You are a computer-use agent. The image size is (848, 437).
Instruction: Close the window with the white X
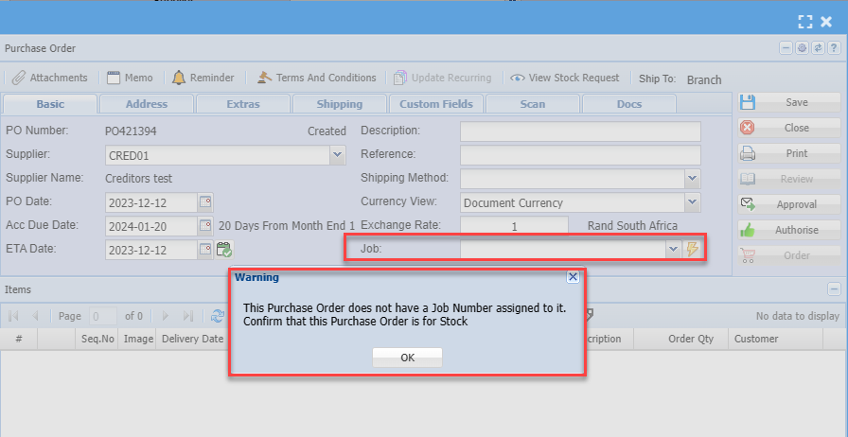826,22
